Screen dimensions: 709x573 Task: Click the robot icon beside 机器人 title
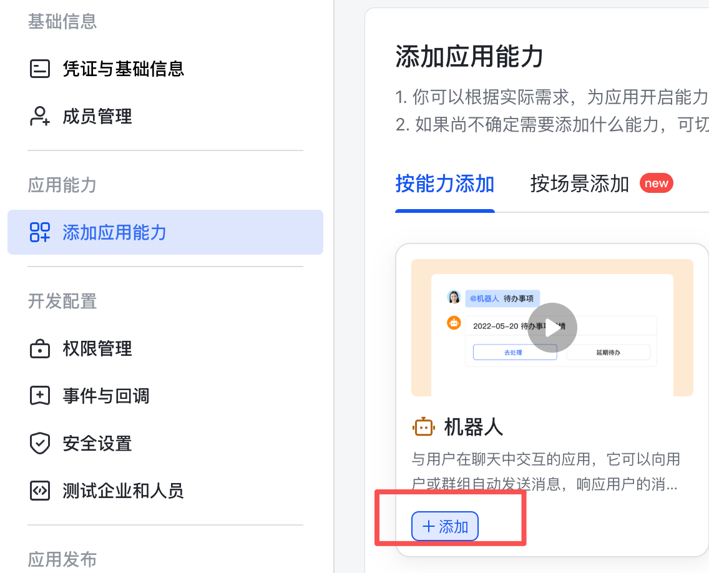click(x=423, y=427)
